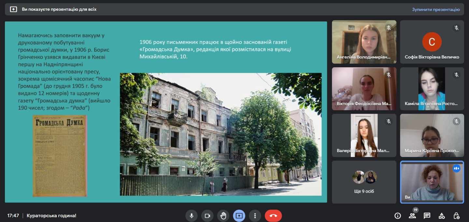Image resolution: width=469 pixels, height=222 pixels.
Task: Open the meeting details info icon
Action: [397, 215]
